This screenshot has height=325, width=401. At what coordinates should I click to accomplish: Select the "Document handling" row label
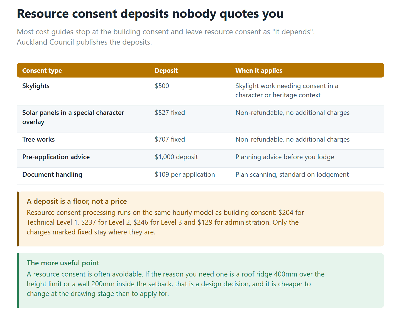52,174
